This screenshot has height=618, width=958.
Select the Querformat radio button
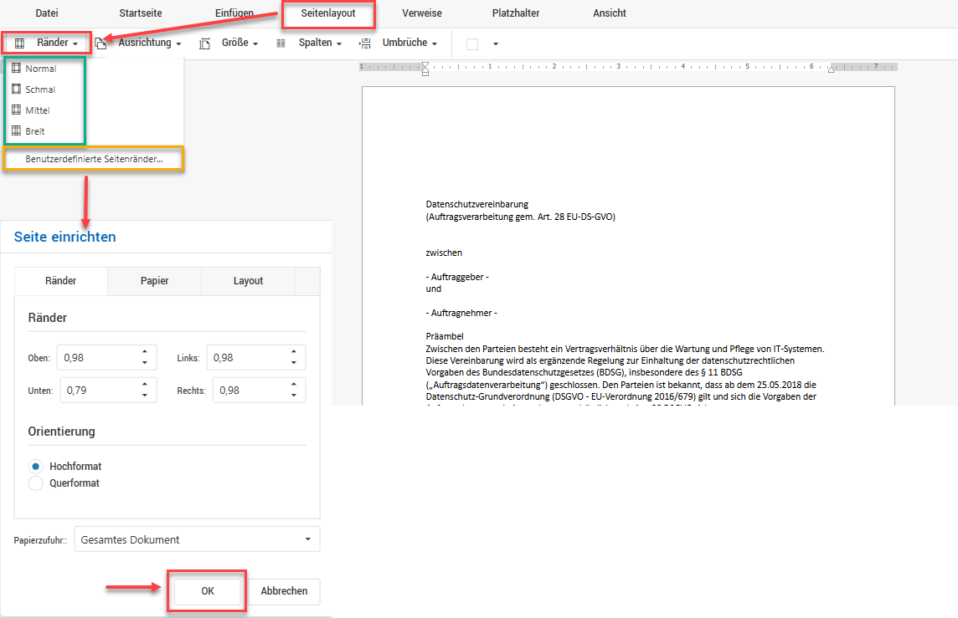click(36, 483)
